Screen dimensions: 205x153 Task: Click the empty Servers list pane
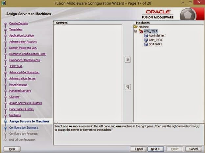(88, 73)
